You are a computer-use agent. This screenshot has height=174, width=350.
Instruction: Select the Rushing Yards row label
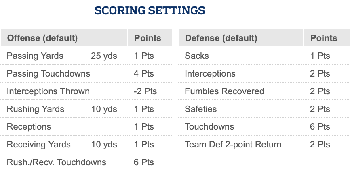(x=36, y=109)
